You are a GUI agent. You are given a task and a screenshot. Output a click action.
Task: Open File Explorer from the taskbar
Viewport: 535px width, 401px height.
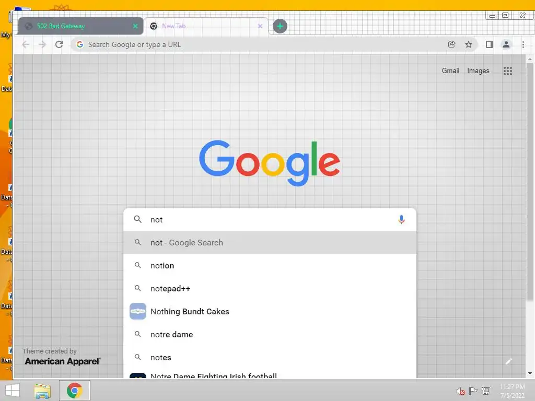[42, 391]
